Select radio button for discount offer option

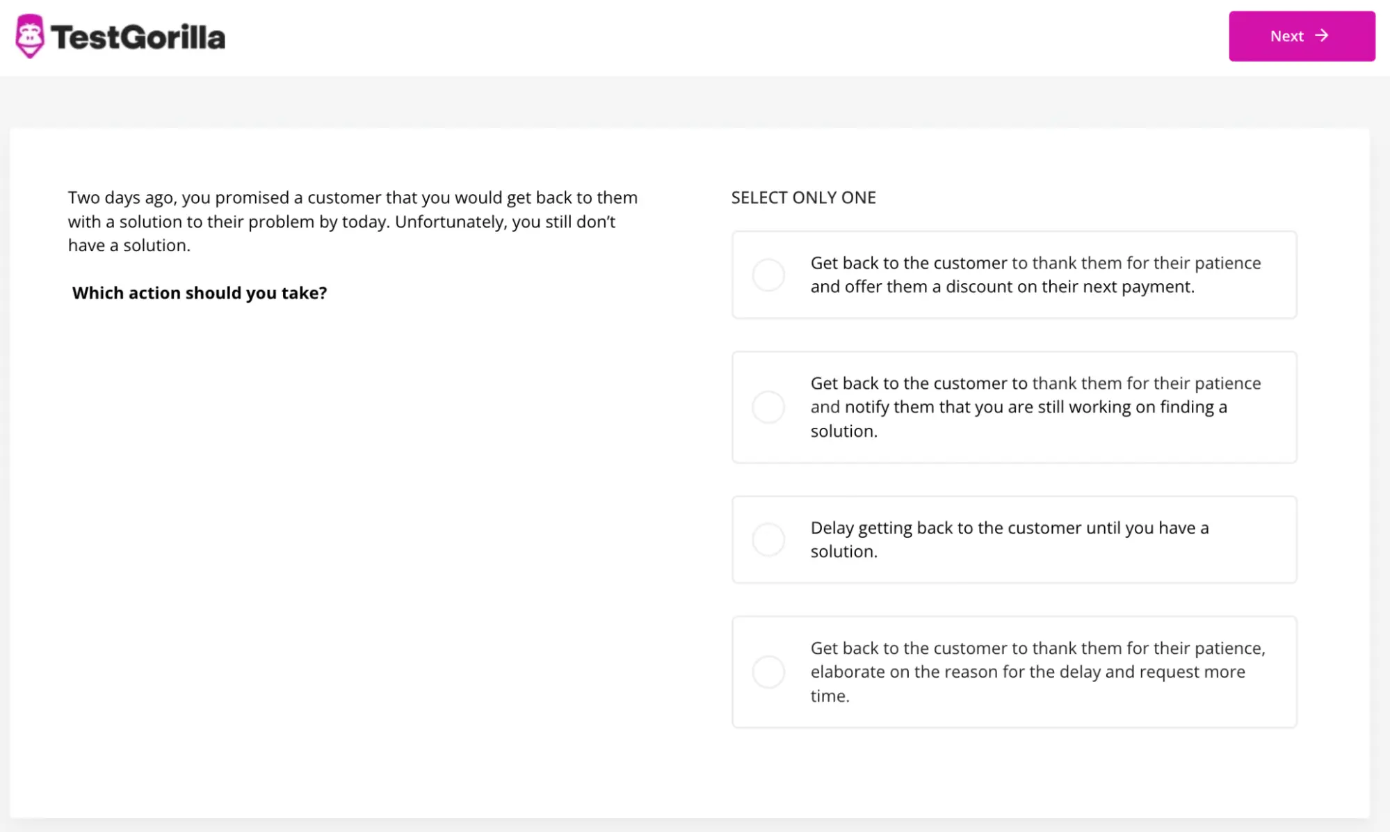(x=769, y=274)
